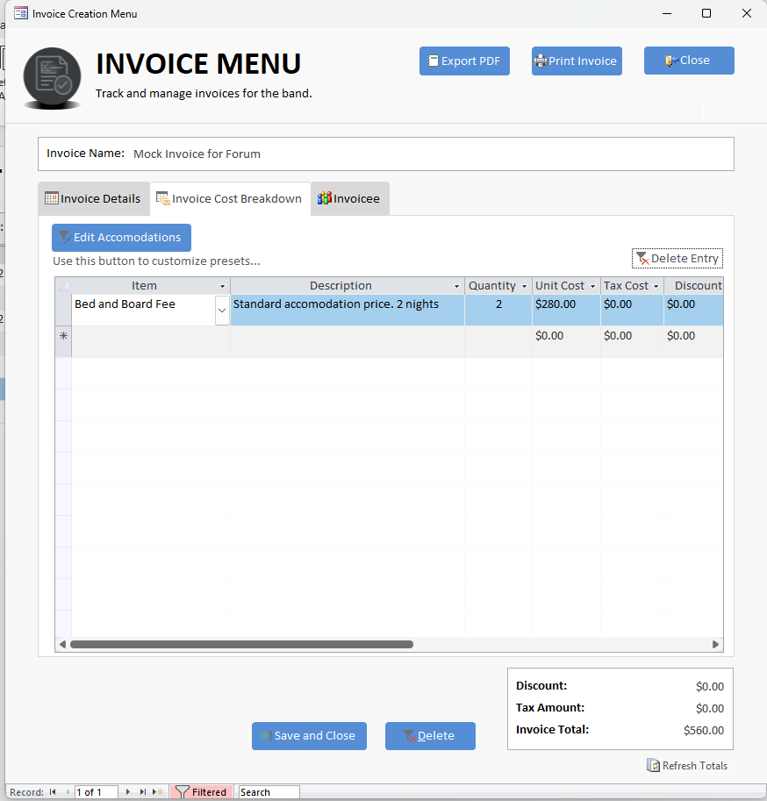Click the Description cell 'Standard accomodation price. 2 nights'
Screen dimensions: 767x801
pyautogui.click(x=348, y=310)
